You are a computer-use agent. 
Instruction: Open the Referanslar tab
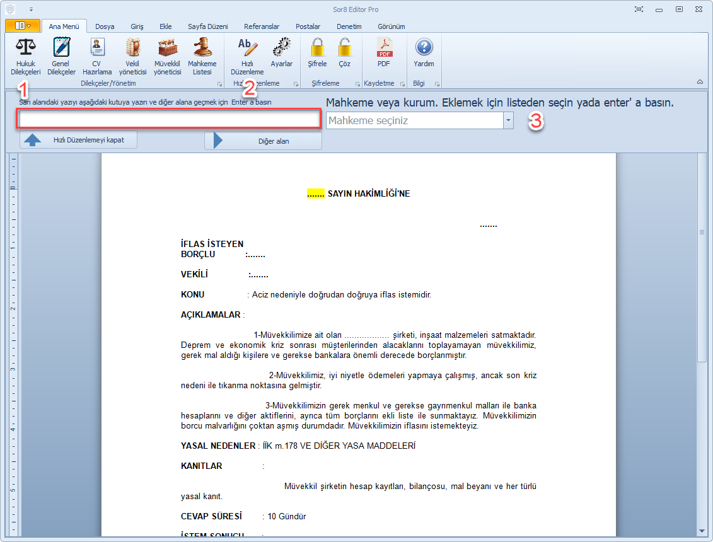click(x=262, y=26)
